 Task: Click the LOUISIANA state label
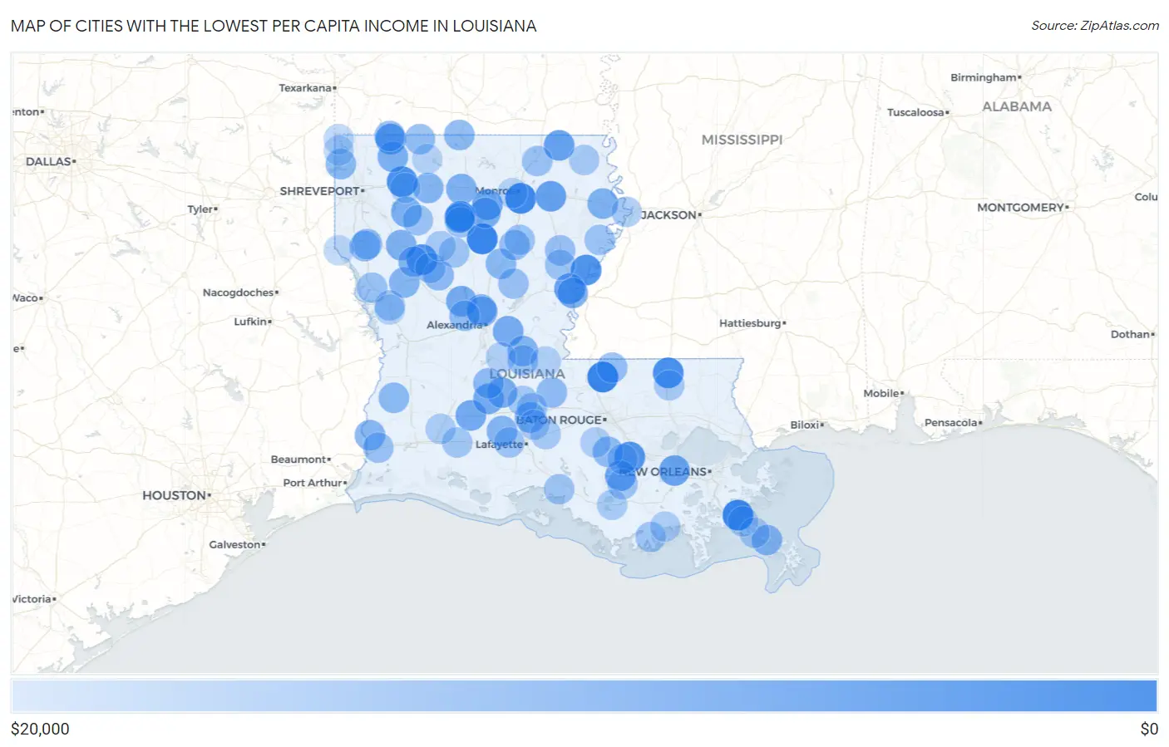tap(527, 374)
